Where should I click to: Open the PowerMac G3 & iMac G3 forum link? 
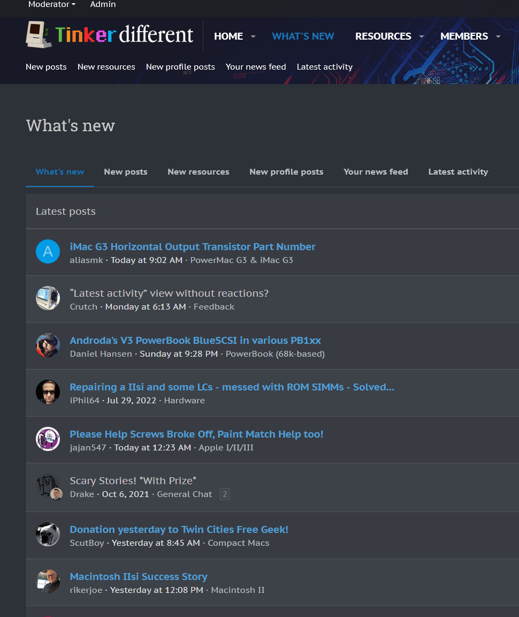[x=241, y=260]
